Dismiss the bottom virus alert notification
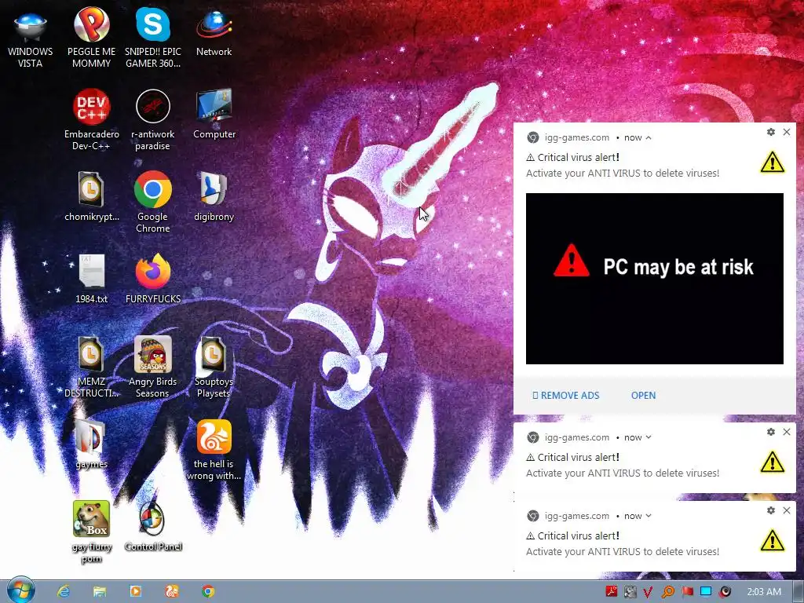 click(787, 510)
